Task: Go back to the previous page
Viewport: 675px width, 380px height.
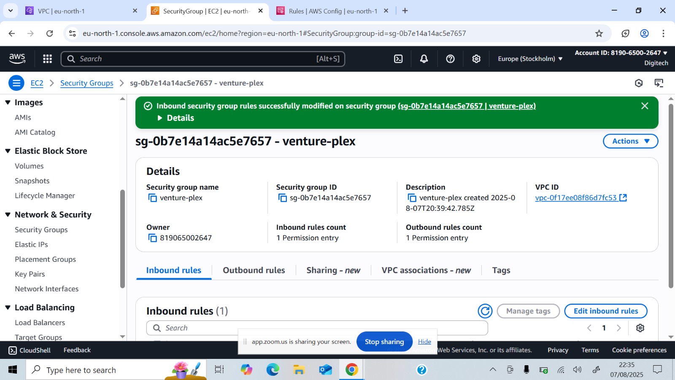Action: point(12,33)
